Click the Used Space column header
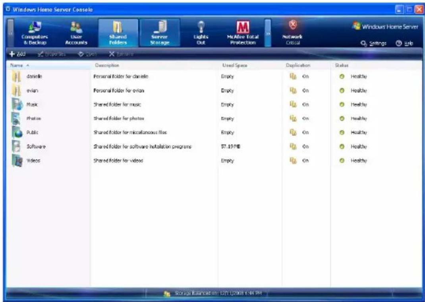425x302 pixels. 251,65
